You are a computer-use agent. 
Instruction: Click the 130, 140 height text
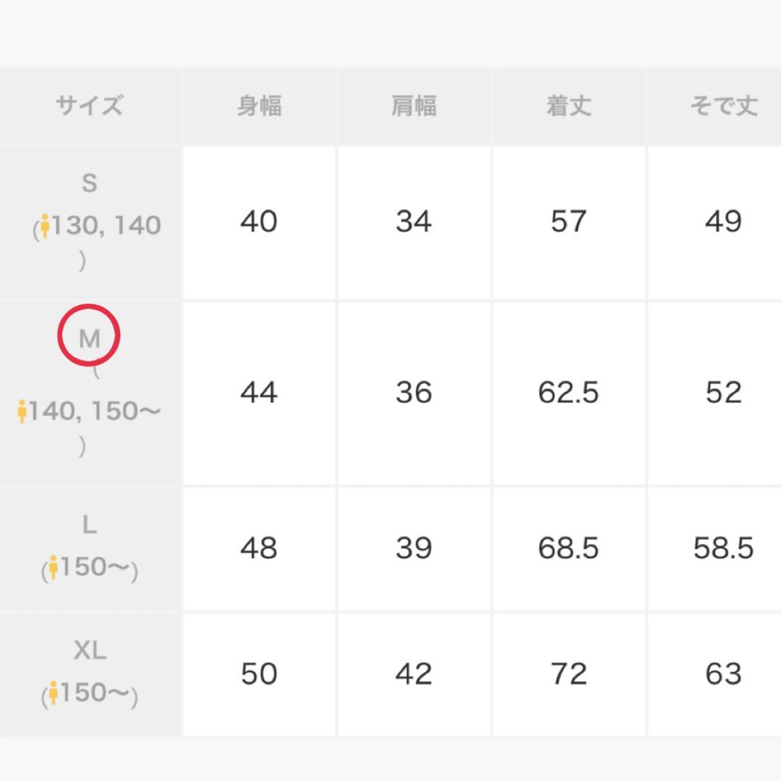(106, 226)
